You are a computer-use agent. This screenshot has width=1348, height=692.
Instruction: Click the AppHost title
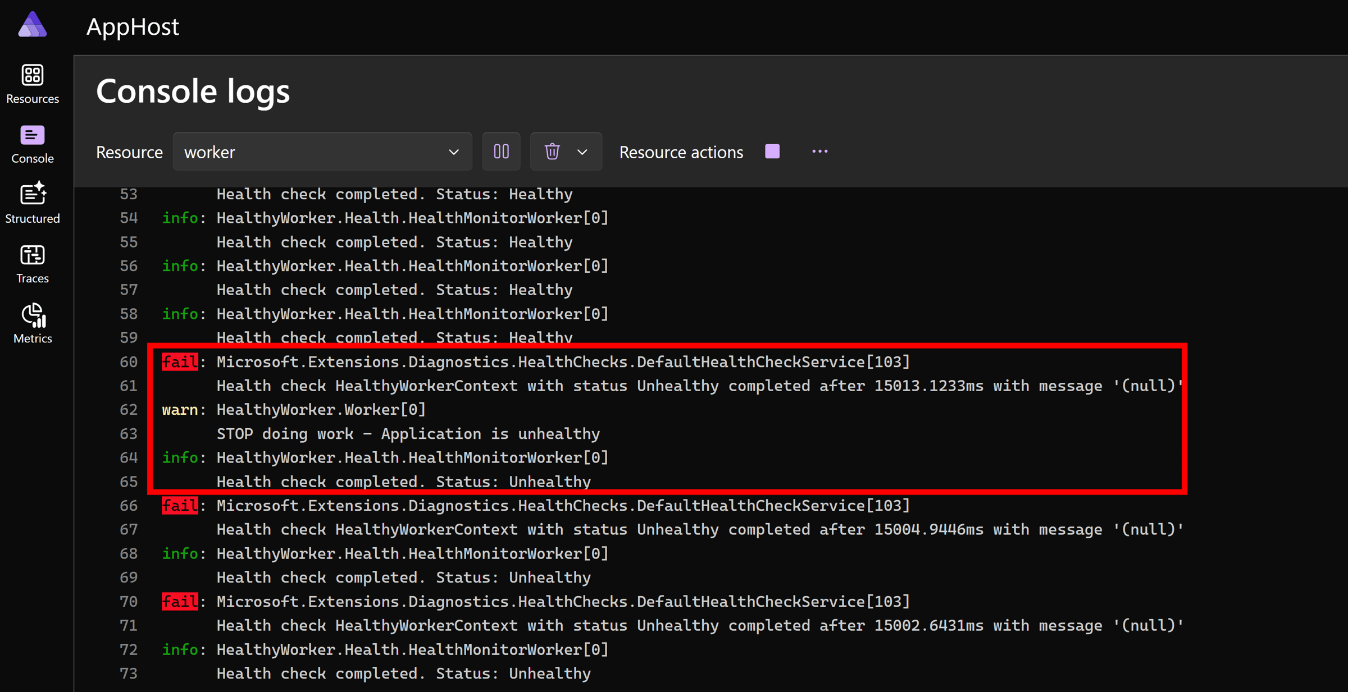tap(133, 27)
